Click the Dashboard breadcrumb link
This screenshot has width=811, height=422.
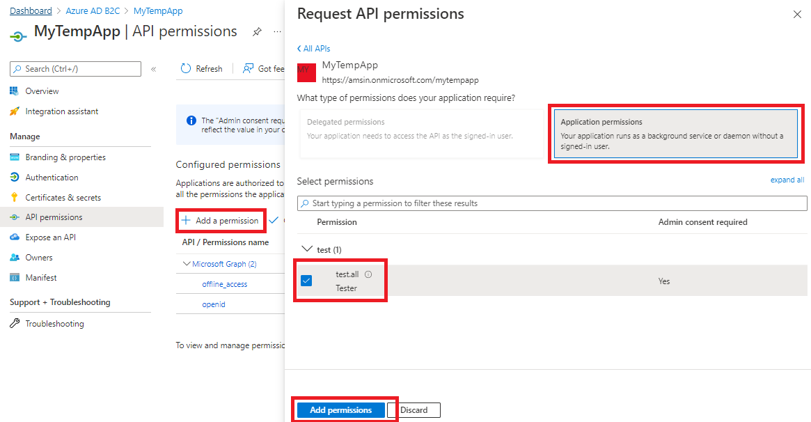pos(31,11)
